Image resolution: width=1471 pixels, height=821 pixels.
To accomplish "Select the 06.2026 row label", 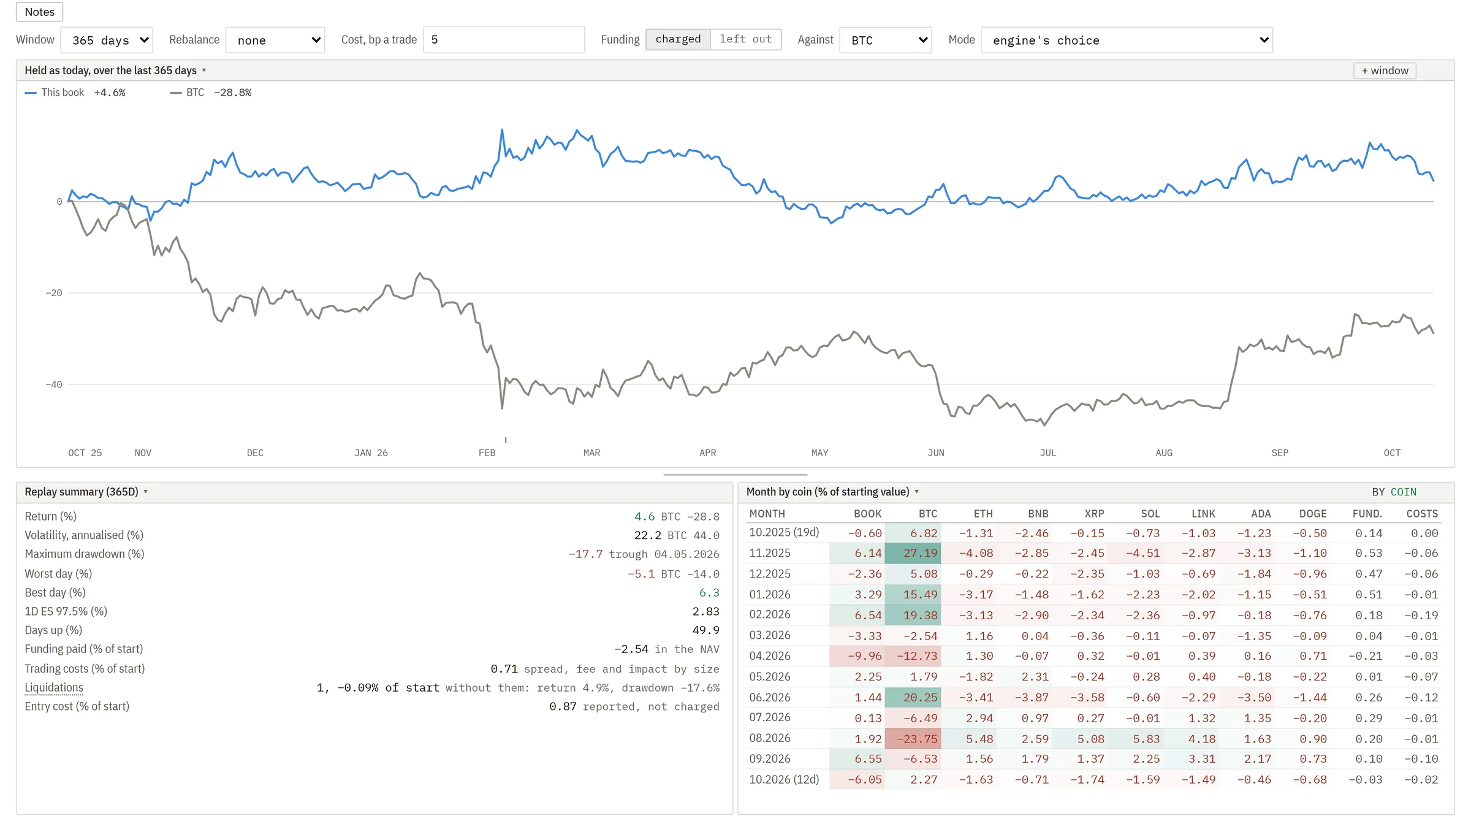I will 770,698.
